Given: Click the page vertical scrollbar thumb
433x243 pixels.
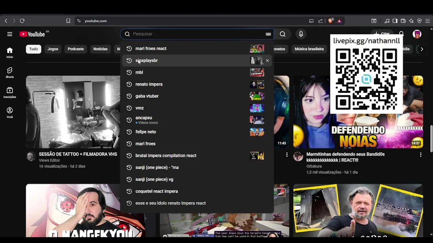Looking at the screenshot, I should [431, 138].
